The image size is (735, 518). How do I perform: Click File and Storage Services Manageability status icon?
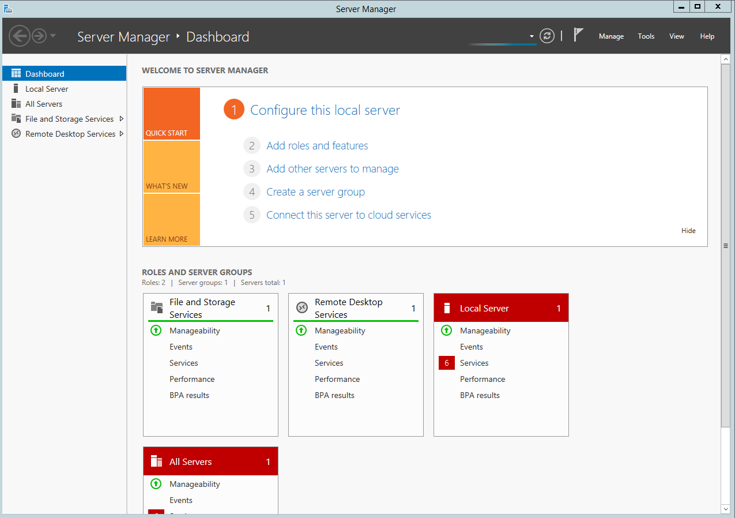point(156,331)
